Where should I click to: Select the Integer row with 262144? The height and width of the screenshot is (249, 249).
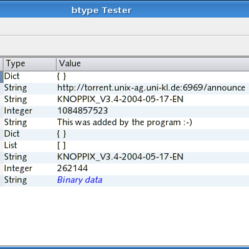pyautogui.click(x=126, y=169)
